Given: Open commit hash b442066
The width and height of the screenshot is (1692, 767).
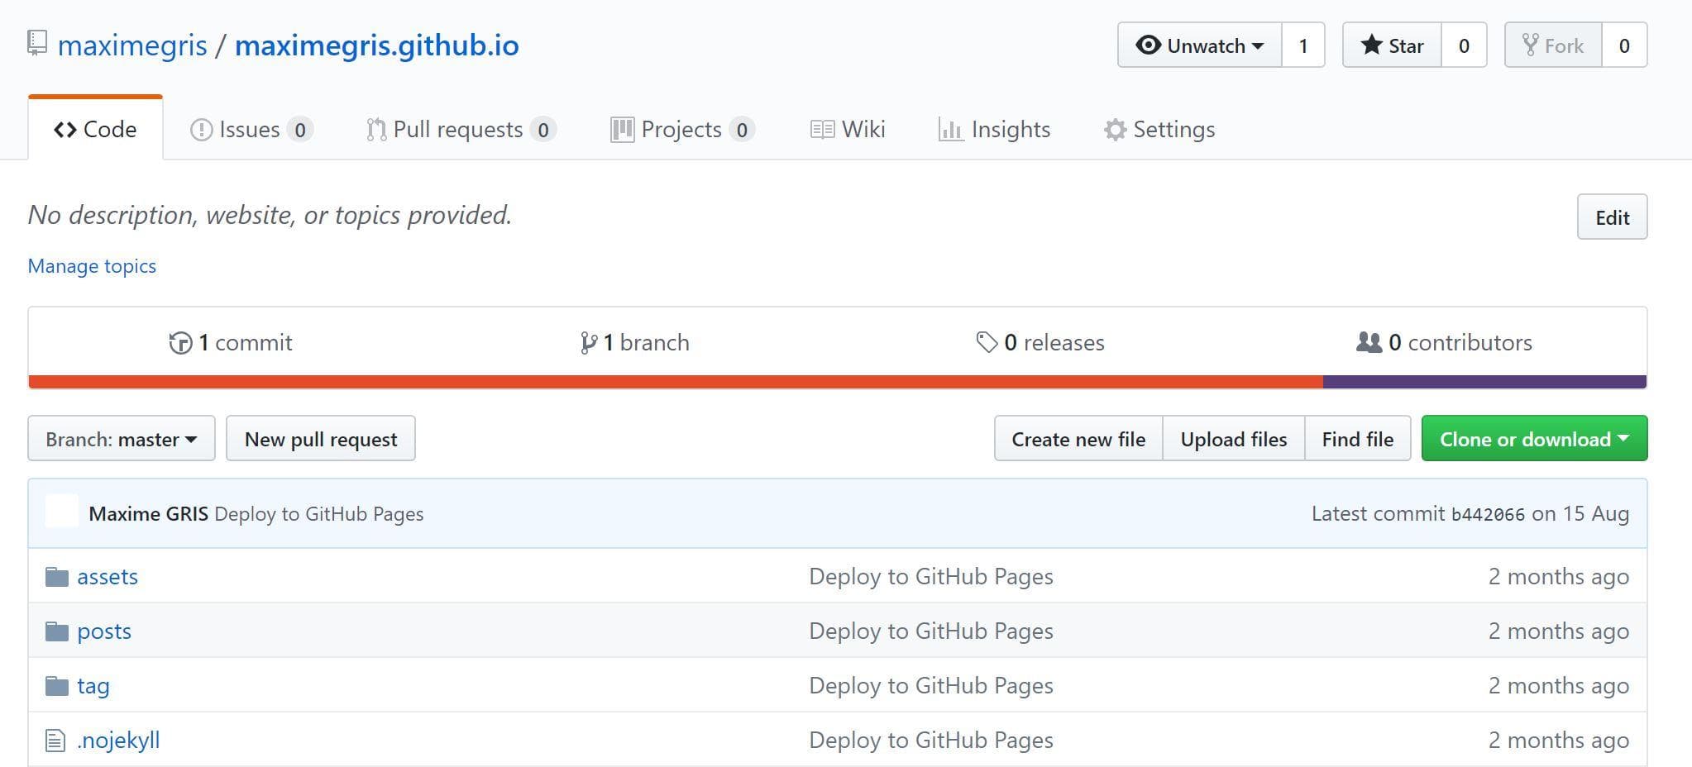Looking at the screenshot, I should tap(1488, 514).
